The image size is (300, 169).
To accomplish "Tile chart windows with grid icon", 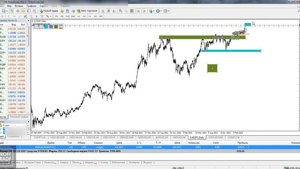I will point(132,11).
